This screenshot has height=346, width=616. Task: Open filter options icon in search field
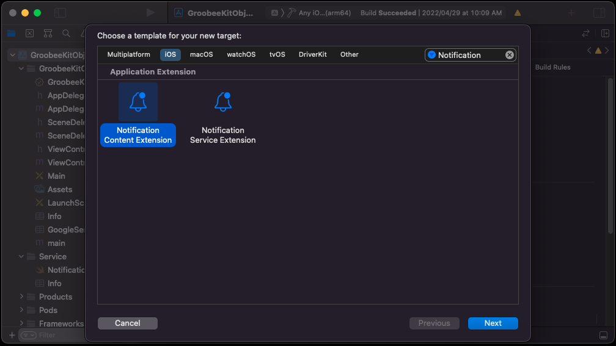431,55
